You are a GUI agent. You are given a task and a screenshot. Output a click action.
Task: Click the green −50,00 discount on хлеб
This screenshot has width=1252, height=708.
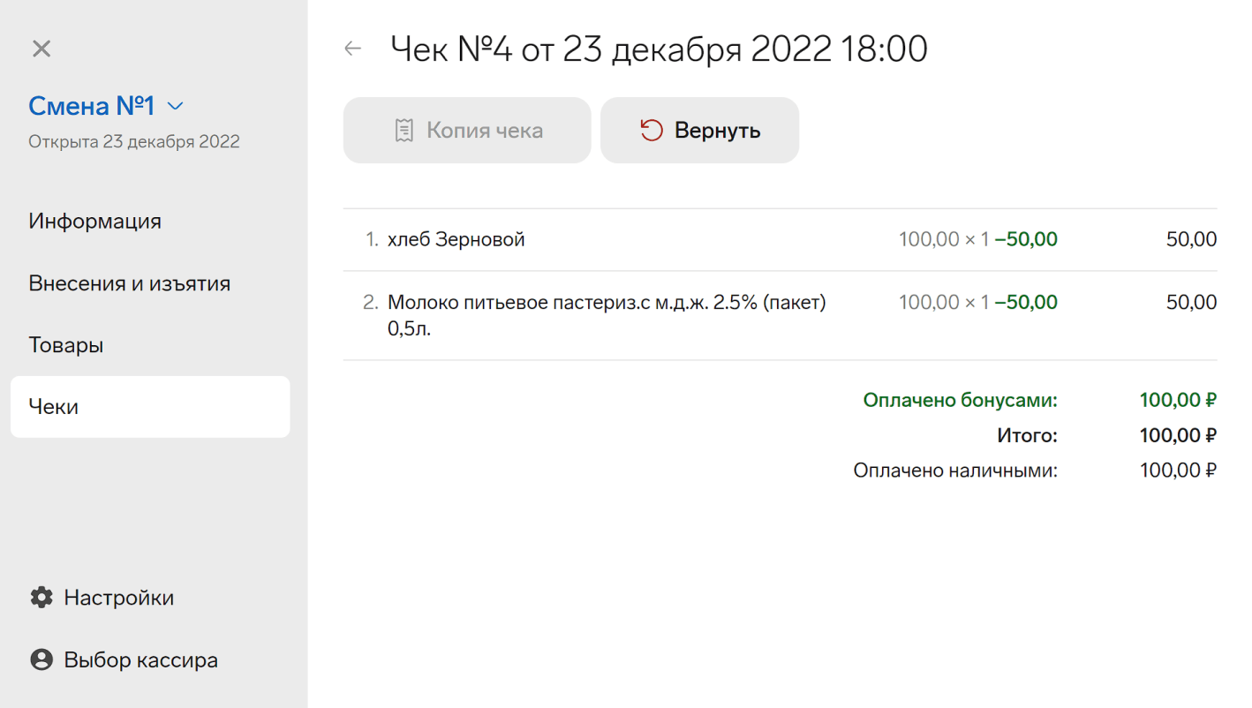[1026, 239]
